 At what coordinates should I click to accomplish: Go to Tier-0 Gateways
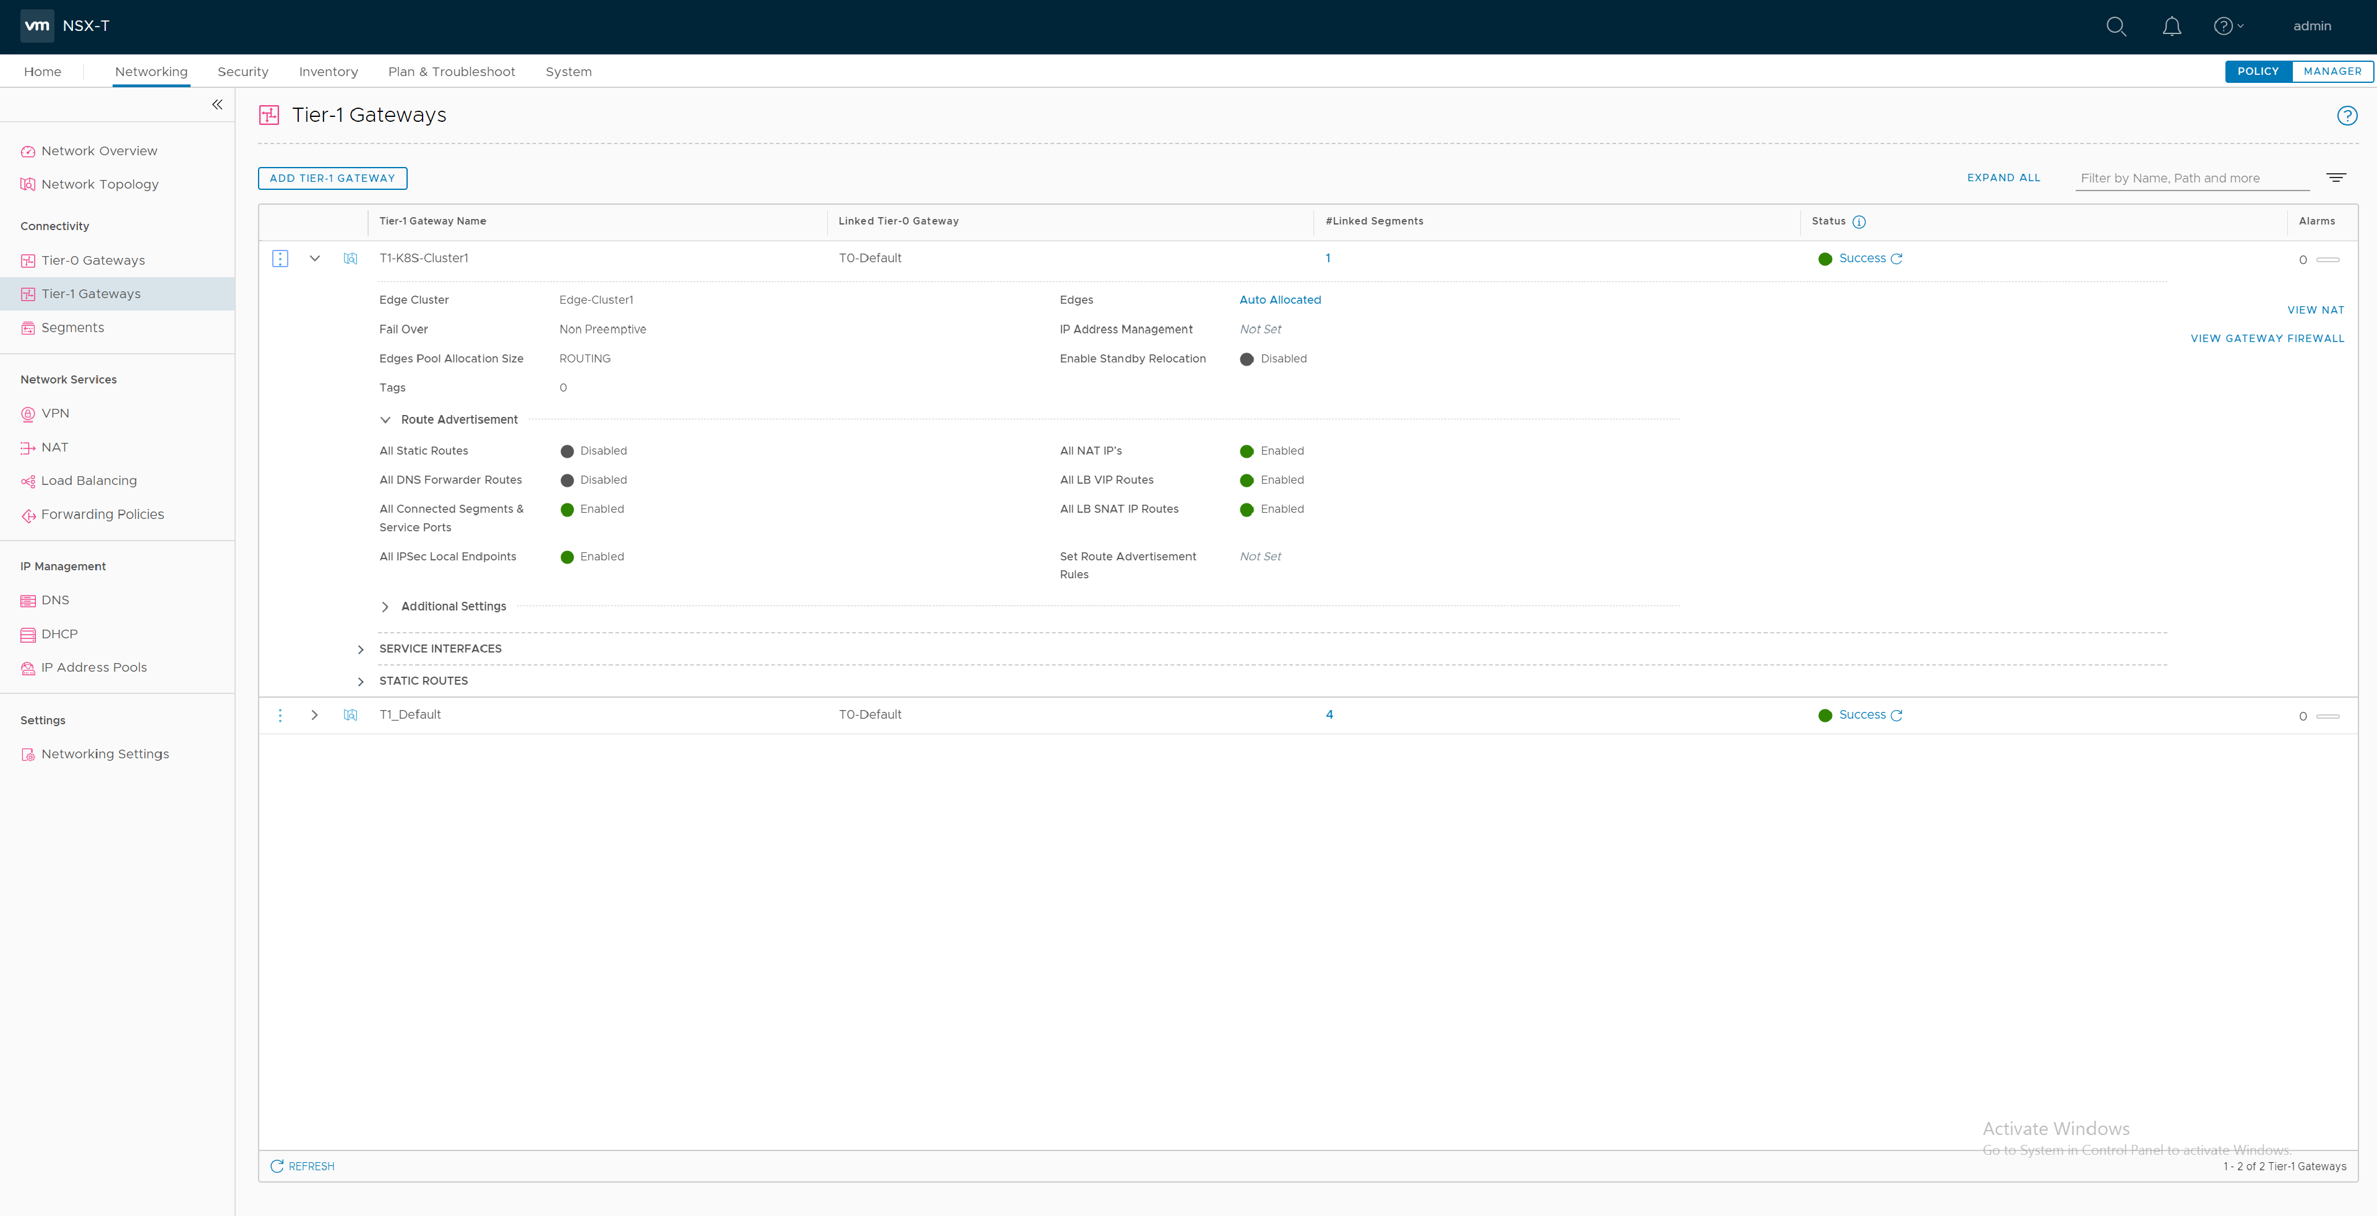(93, 261)
